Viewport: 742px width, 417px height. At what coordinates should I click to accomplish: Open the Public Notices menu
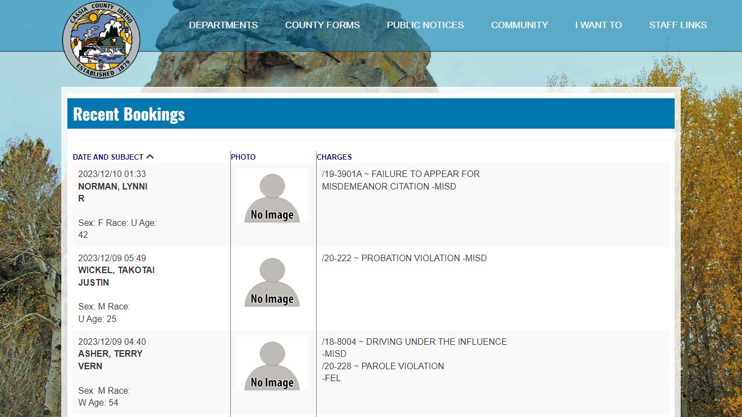point(425,25)
